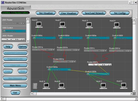The image size is (138, 101).
Task: Open the Router2501a device
Action: (x=43, y=50)
